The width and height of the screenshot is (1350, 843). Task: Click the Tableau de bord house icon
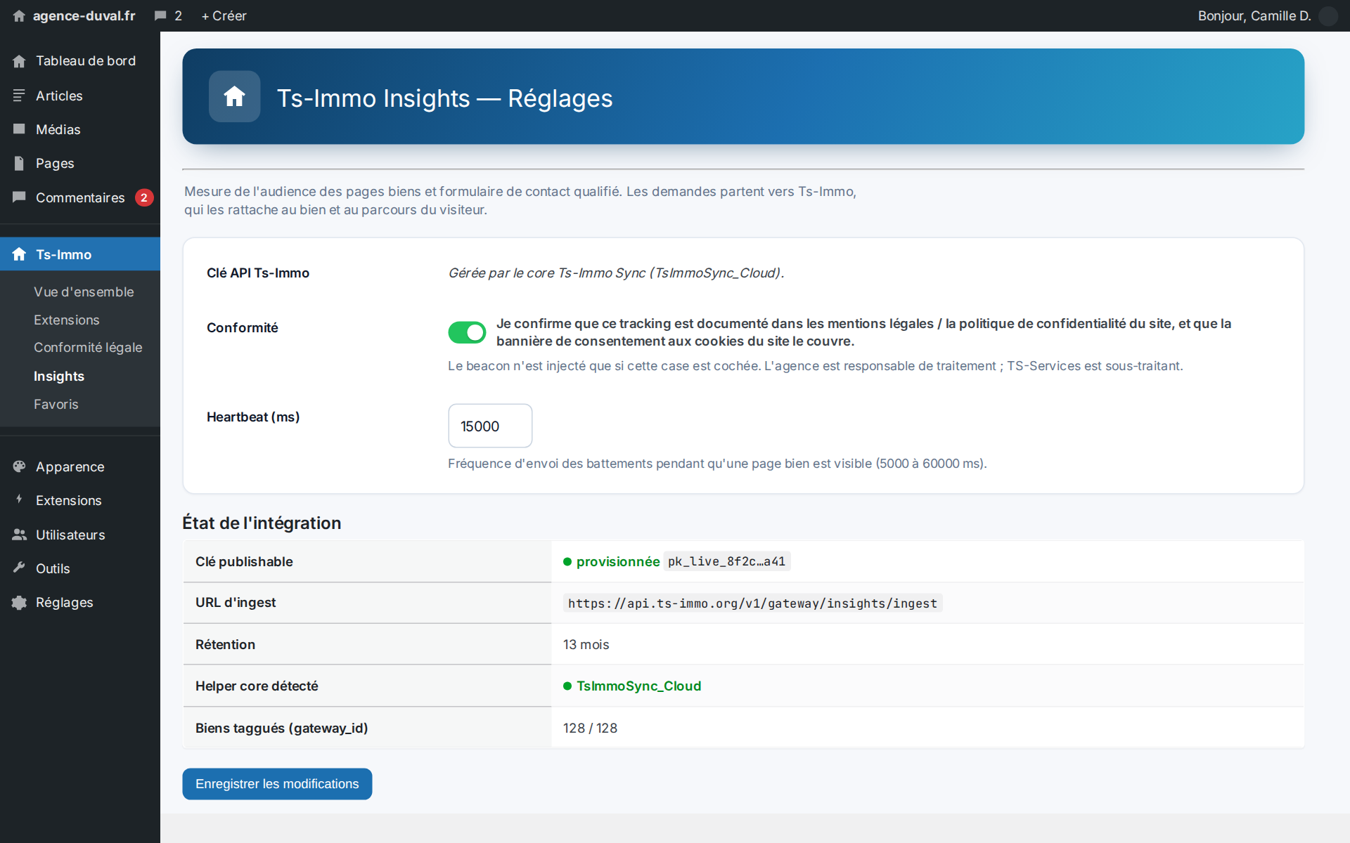tap(19, 61)
